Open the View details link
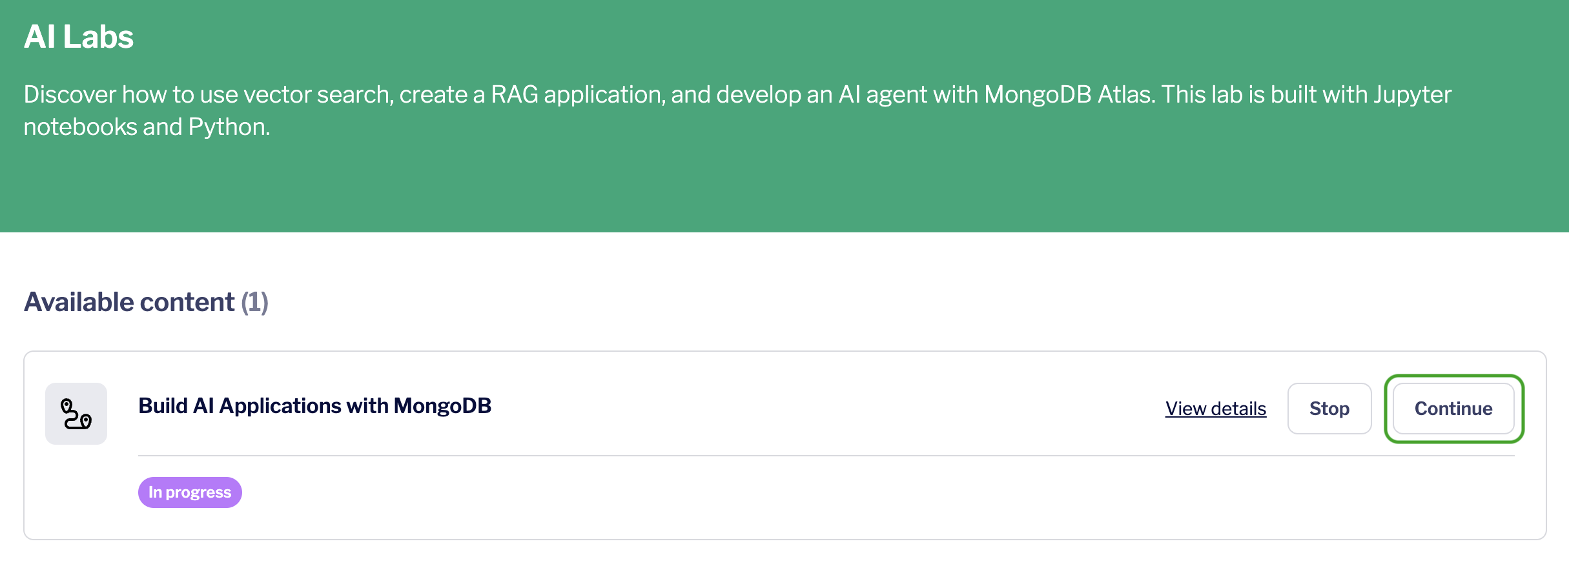The height and width of the screenshot is (568, 1569). (1216, 409)
